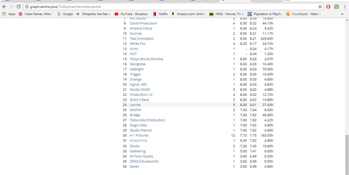
Task: Open the A-1 Pictures studio link
Action: click(x=139, y=135)
